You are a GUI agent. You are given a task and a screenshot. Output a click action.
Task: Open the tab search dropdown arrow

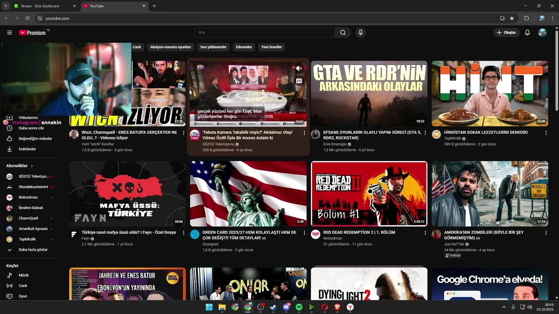click(x=6, y=6)
